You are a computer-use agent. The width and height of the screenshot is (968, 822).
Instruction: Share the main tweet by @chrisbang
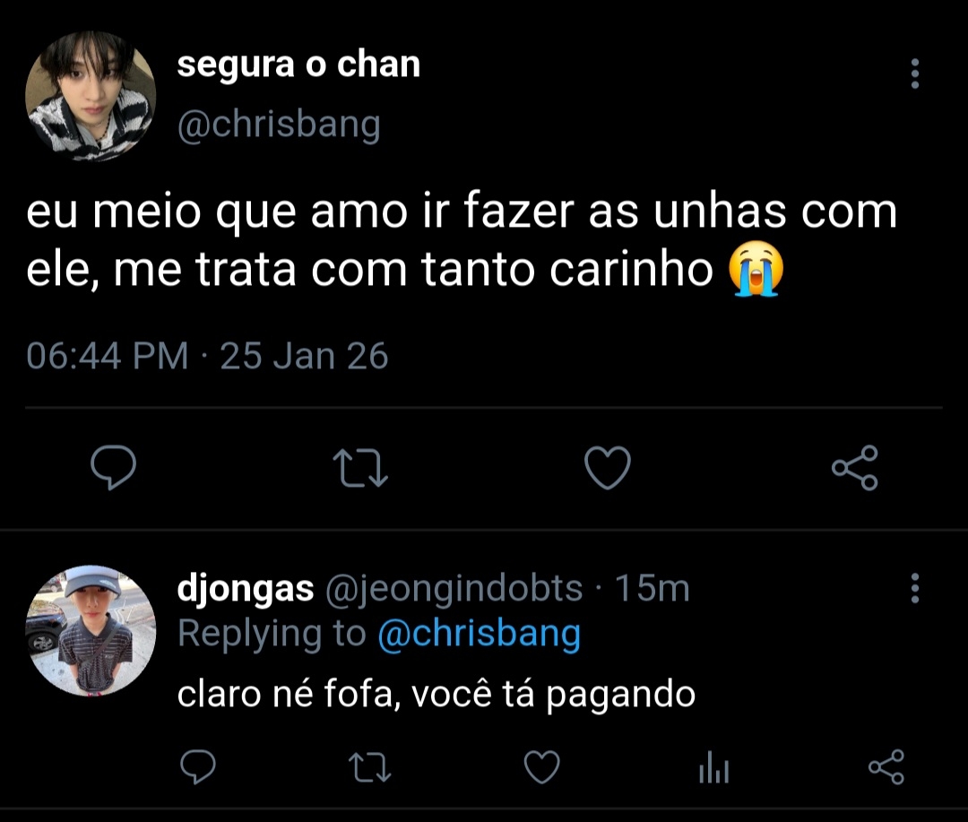coord(854,467)
